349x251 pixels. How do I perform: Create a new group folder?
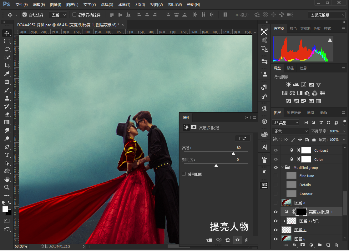point(320,245)
